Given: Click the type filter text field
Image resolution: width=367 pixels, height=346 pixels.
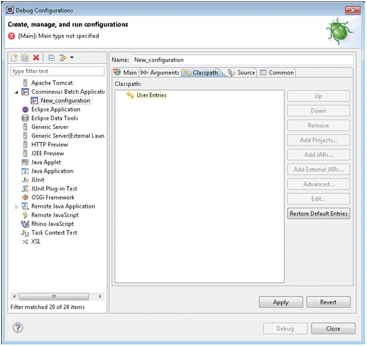Looking at the screenshot, I should pos(58,71).
